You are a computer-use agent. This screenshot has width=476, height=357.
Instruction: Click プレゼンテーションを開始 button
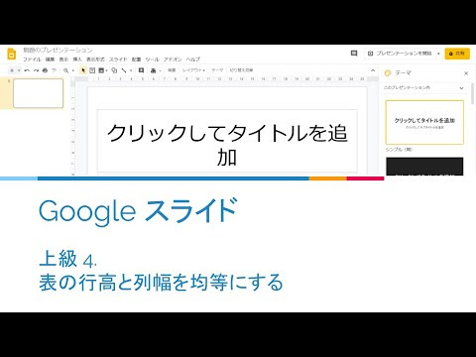click(x=400, y=54)
